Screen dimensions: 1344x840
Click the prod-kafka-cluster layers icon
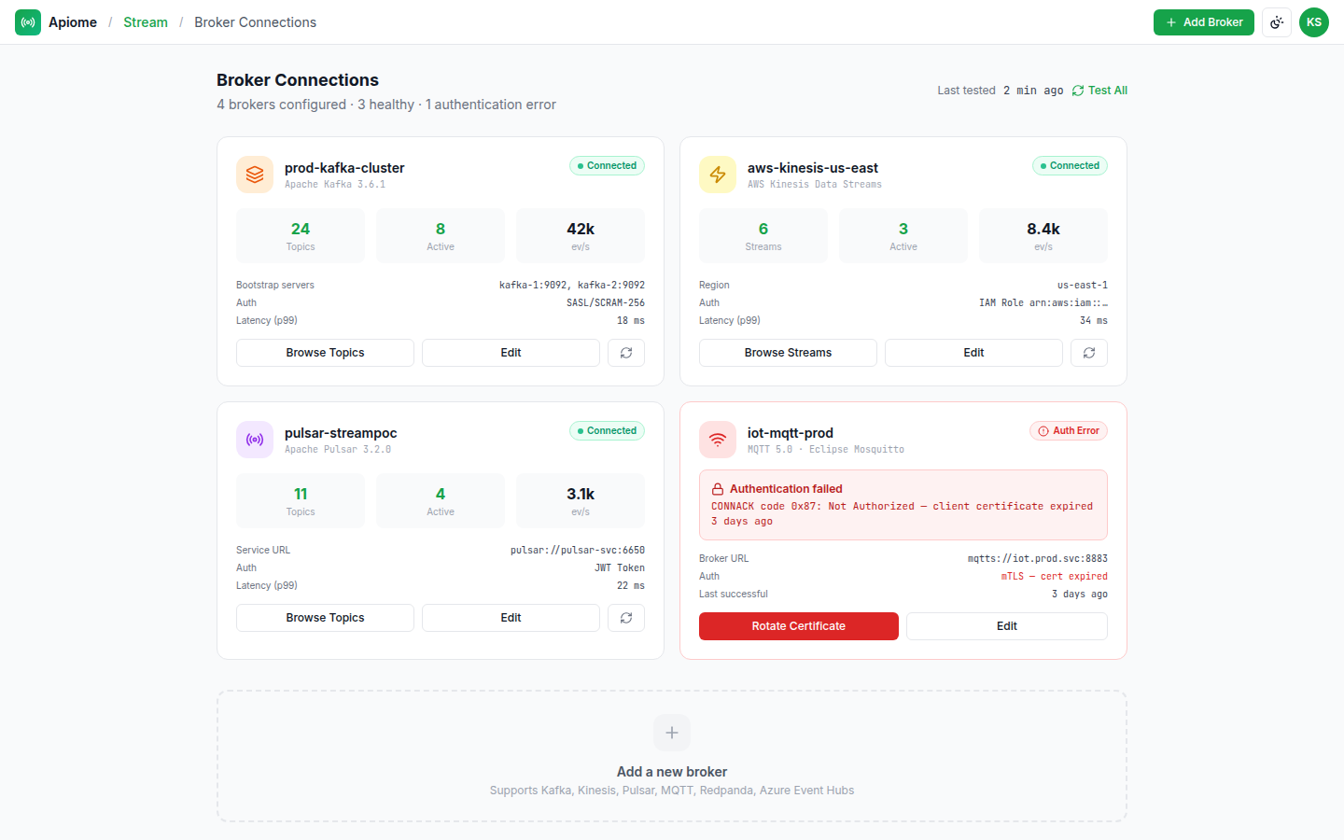255,175
